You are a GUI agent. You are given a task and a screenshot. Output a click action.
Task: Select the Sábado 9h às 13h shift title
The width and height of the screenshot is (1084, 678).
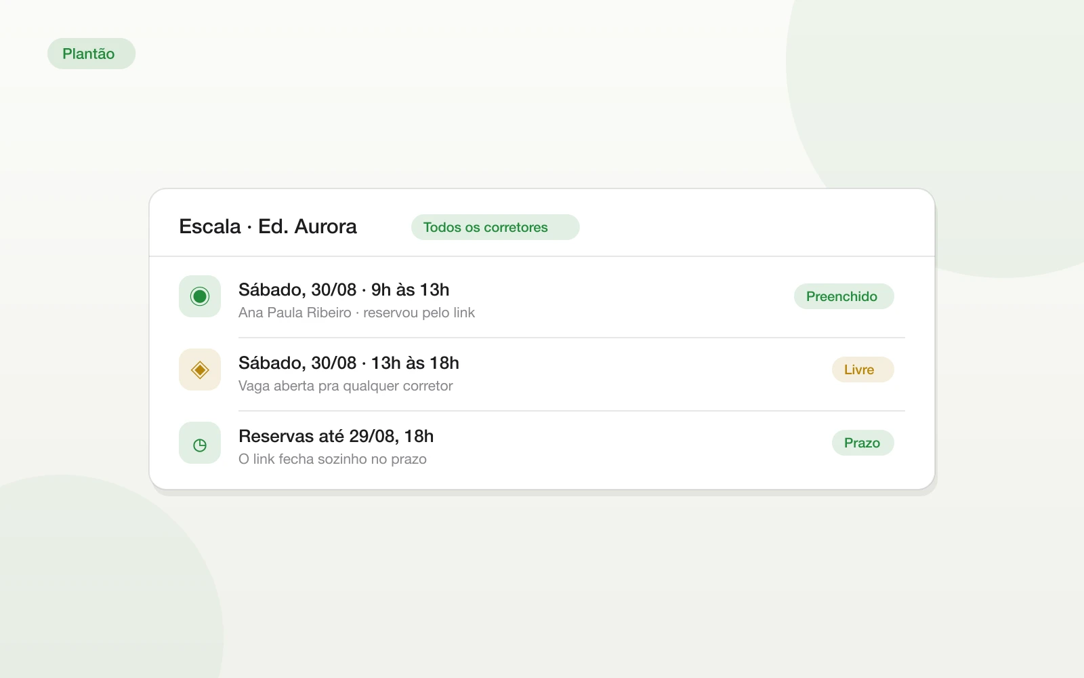click(343, 290)
